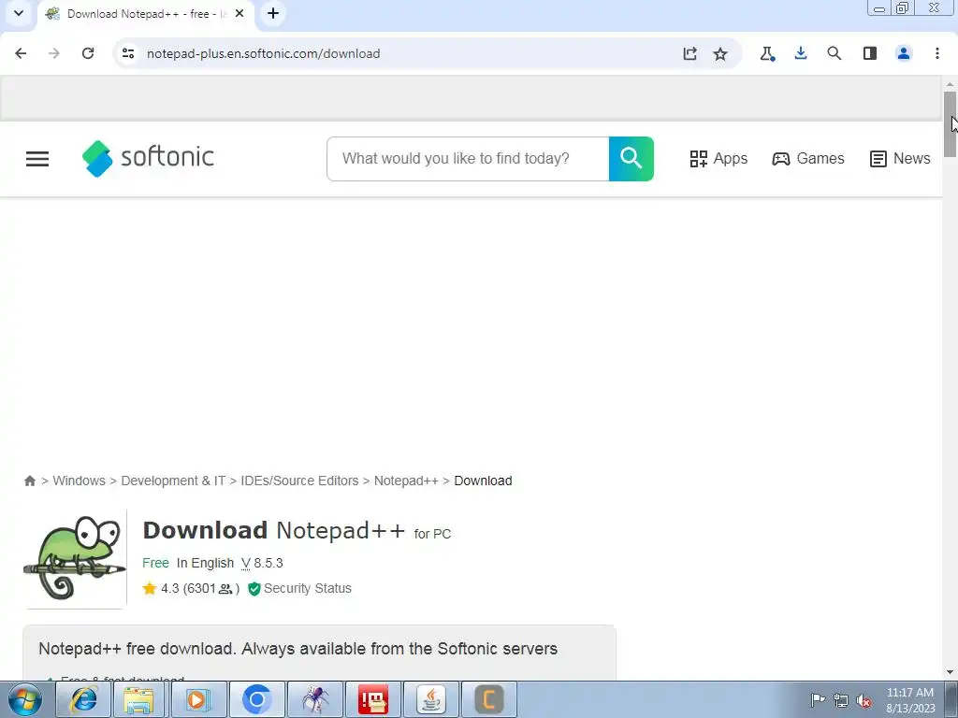
Task: Share this page icon in address bar
Action: [689, 53]
